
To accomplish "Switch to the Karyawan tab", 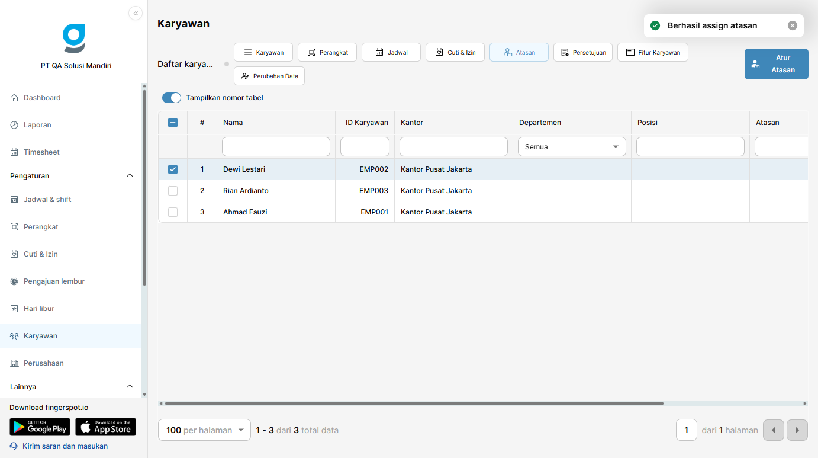I will [263, 52].
